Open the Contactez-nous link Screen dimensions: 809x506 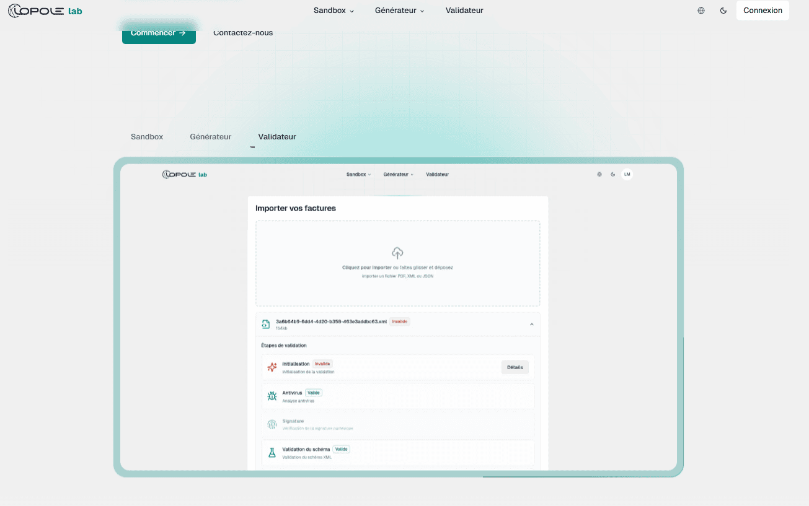pyautogui.click(x=243, y=33)
